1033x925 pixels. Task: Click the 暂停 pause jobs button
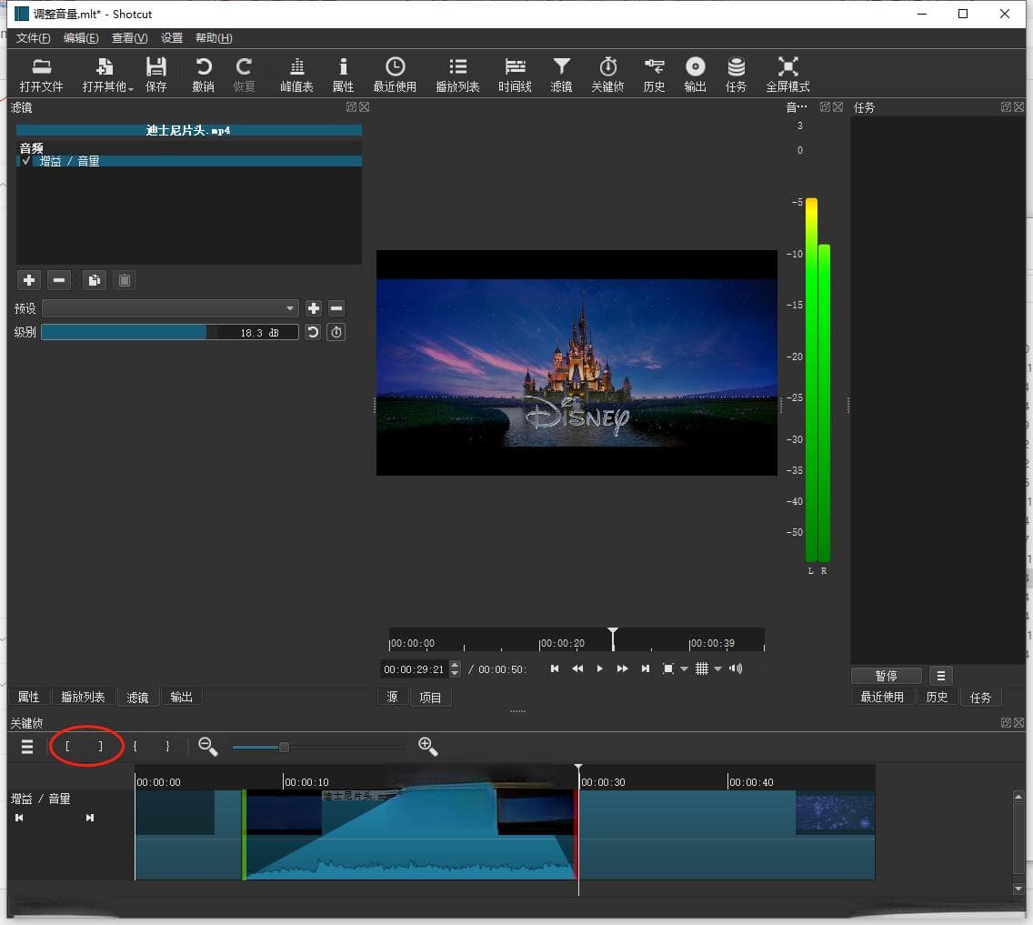point(886,676)
